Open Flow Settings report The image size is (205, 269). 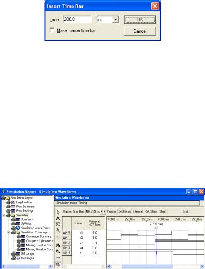24,211
